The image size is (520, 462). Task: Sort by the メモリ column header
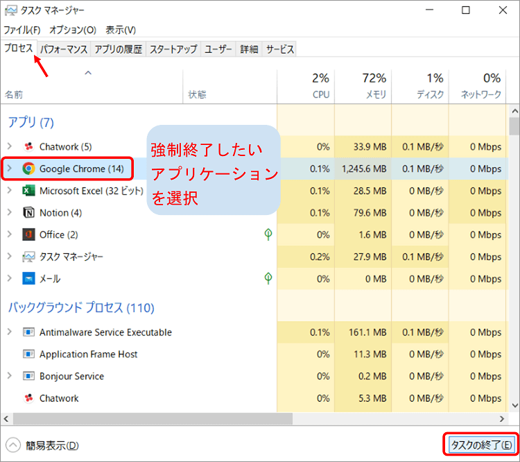click(x=363, y=87)
